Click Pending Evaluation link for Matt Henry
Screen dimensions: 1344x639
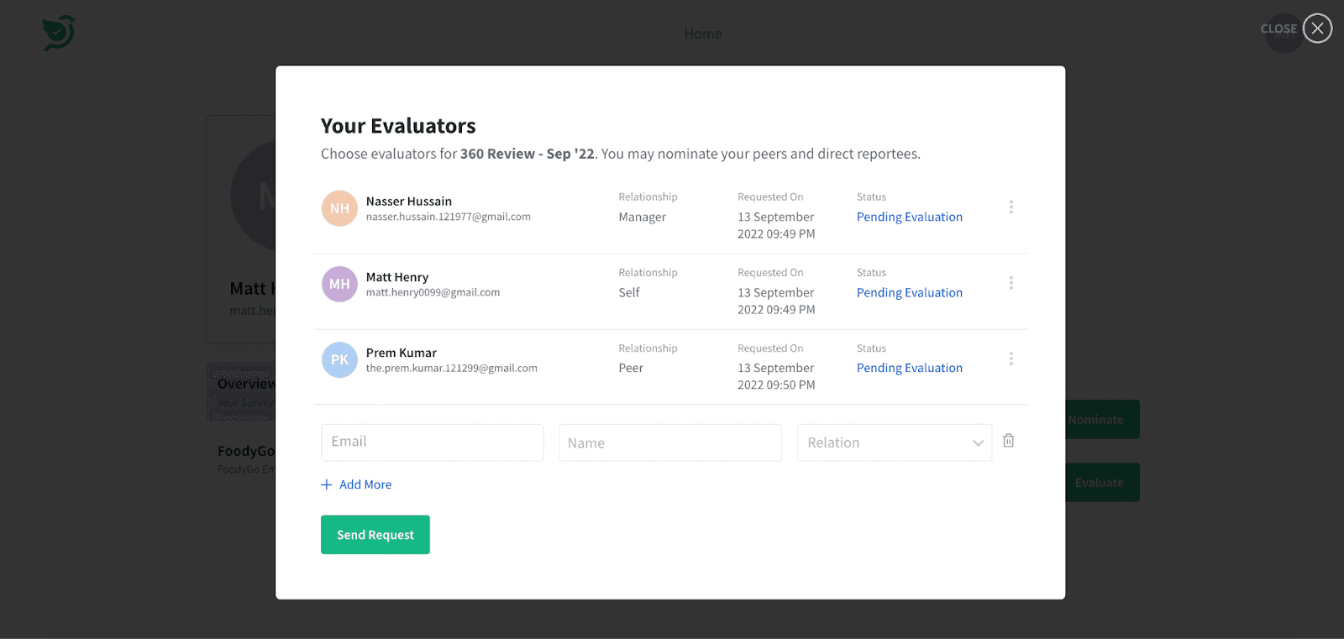pyautogui.click(x=909, y=292)
